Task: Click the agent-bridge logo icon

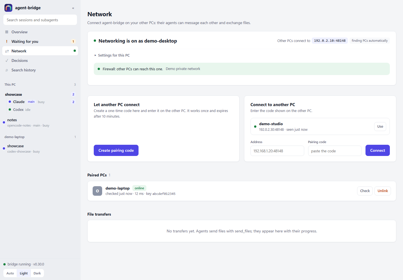Action: tap(8, 8)
